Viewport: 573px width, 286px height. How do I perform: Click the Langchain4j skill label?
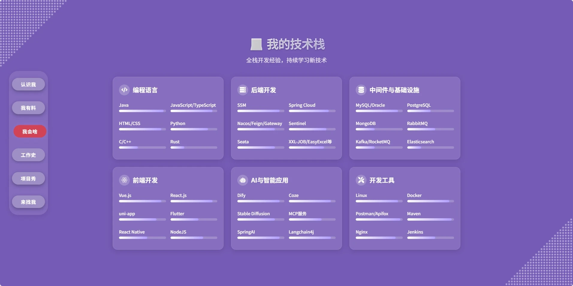coord(301,232)
